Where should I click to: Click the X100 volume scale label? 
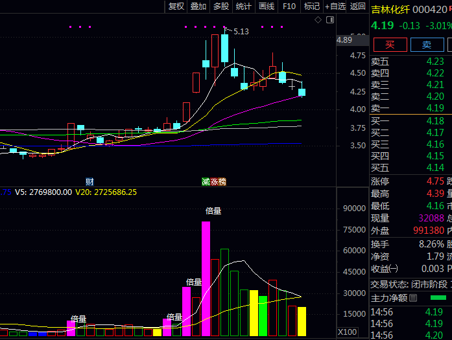(x=348, y=332)
